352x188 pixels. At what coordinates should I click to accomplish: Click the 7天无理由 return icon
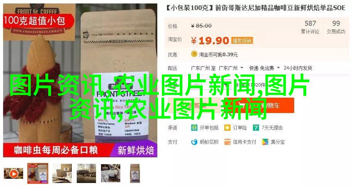coord(256,128)
